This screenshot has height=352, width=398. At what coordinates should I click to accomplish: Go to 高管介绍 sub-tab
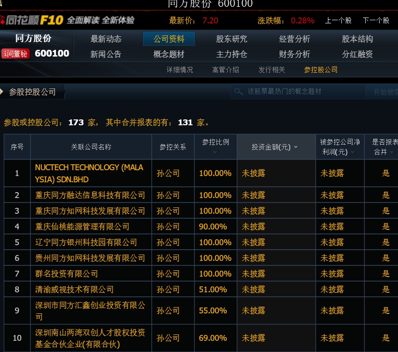pos(226,70)
